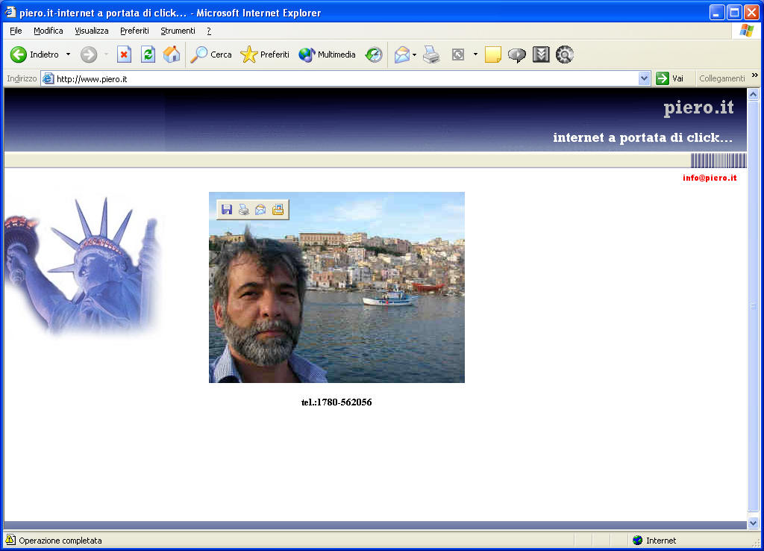Open the Strumenti menu
The width and height of the screenshot is (764, 551).
(x=178, y=31)
